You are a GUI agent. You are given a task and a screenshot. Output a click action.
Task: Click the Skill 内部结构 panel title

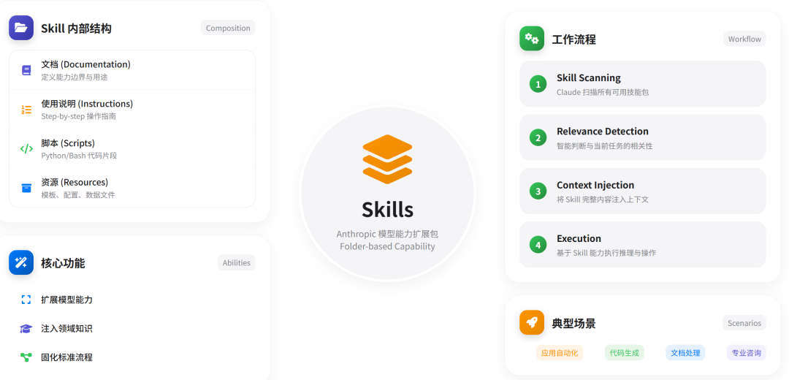pos(77,28)
